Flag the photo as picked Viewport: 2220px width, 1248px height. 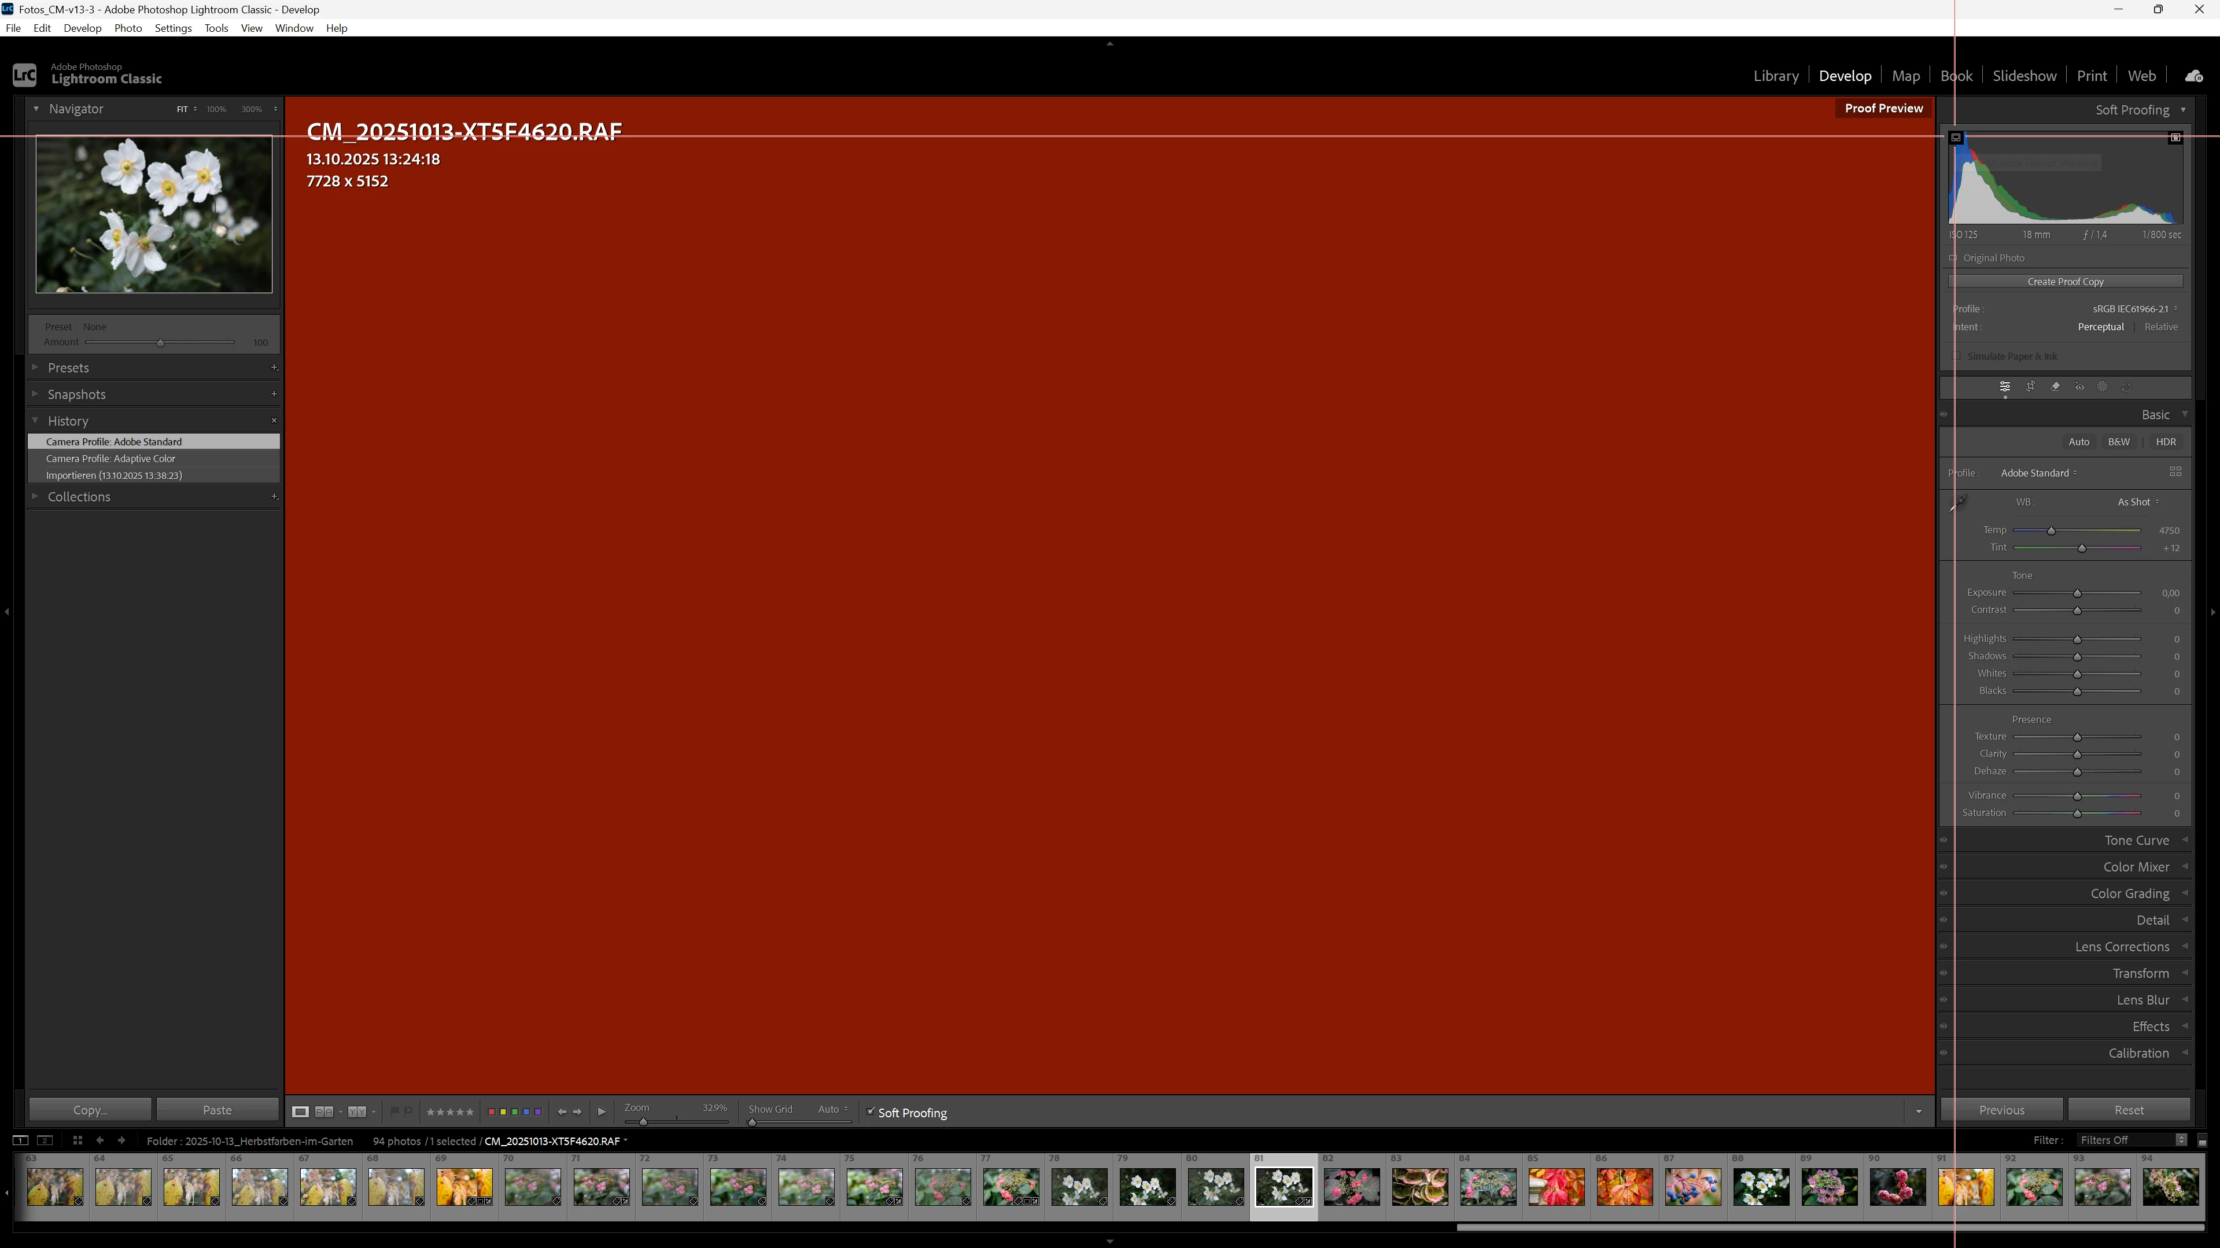pyautogui.click(x=394, y=1112)
